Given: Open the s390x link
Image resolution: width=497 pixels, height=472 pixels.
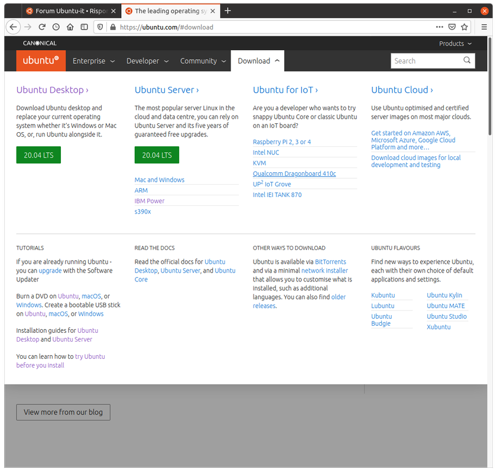Looking at the screenshot, I should tap(142, 212).
